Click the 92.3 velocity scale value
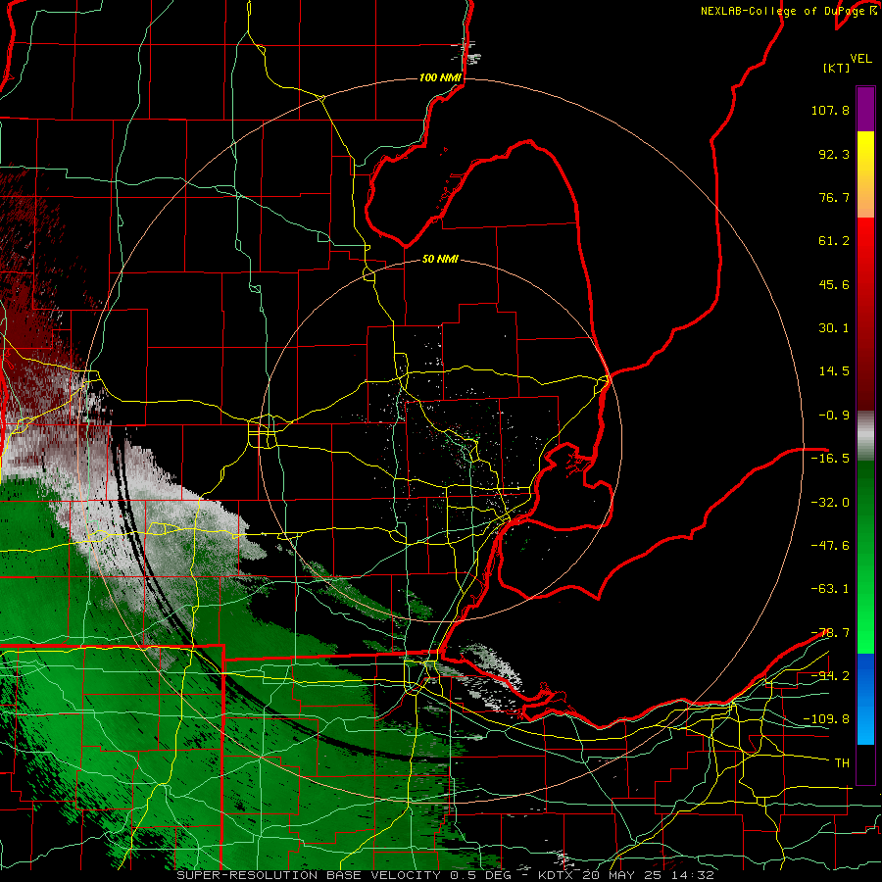 (834, 154)
